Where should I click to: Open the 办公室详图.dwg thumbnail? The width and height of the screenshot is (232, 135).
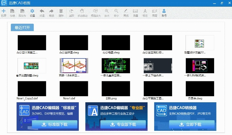74,43
